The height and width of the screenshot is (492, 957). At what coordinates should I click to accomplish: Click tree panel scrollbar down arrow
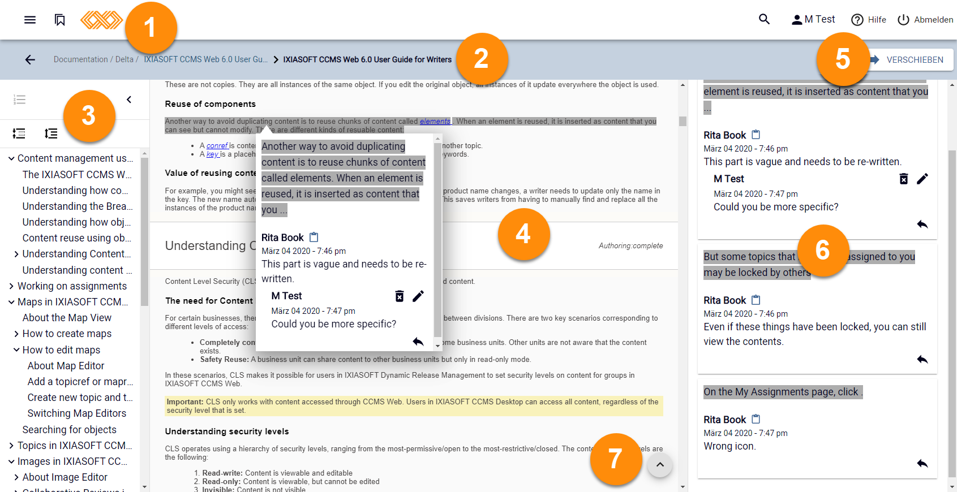[144, 486]
